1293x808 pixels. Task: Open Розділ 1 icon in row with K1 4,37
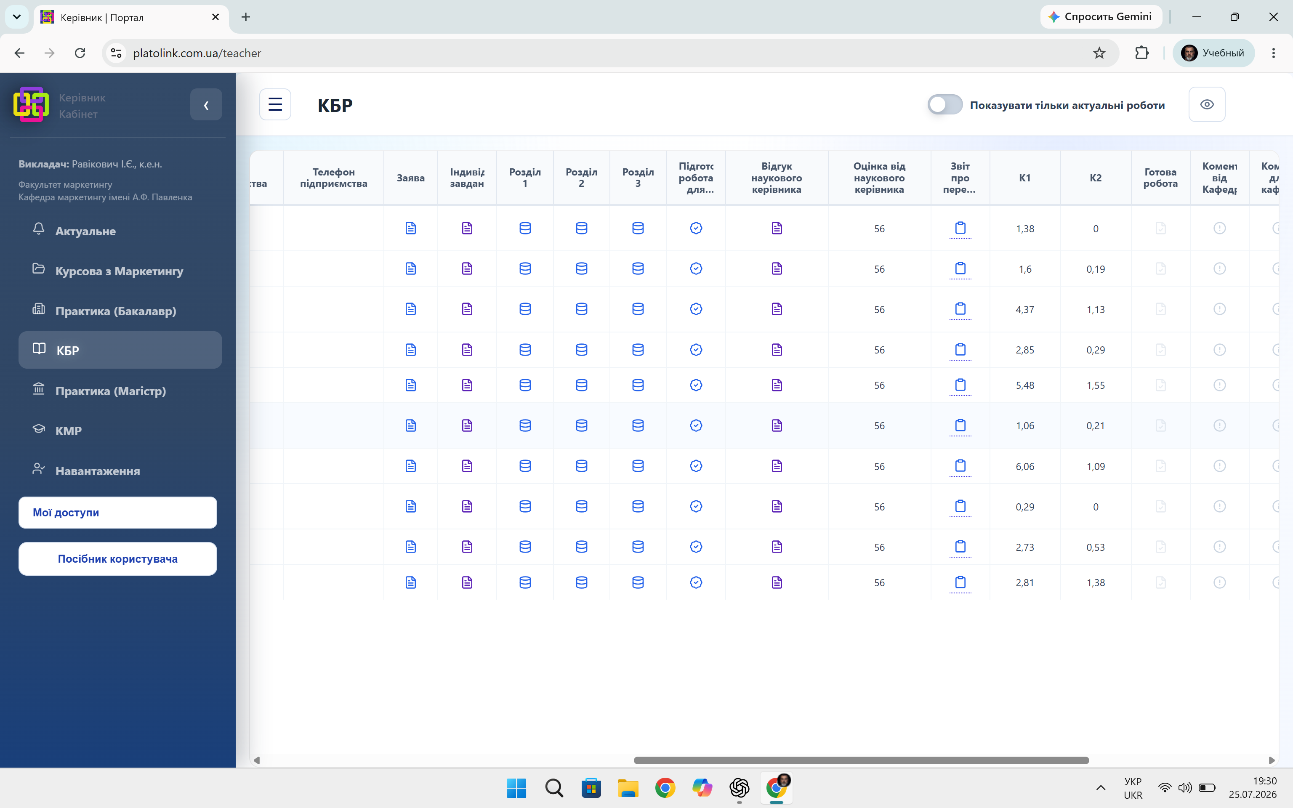pyautogui.click(x=525, y=309)
